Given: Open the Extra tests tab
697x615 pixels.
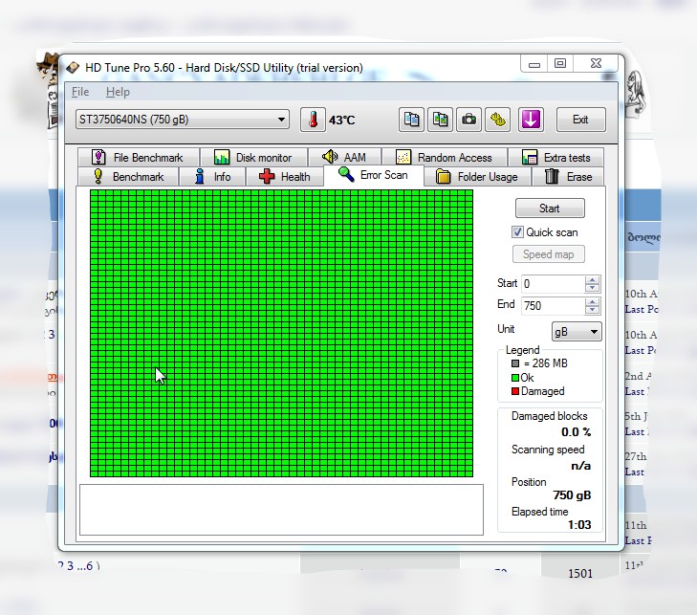Looking at the screenshot, I should pos(556,158).
